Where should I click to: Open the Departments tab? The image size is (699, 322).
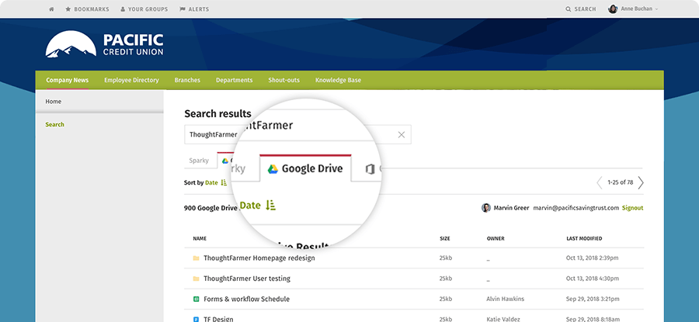[234, 80]
